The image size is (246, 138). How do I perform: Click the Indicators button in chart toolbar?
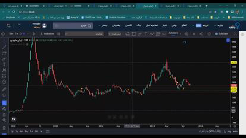coord(47,34)
